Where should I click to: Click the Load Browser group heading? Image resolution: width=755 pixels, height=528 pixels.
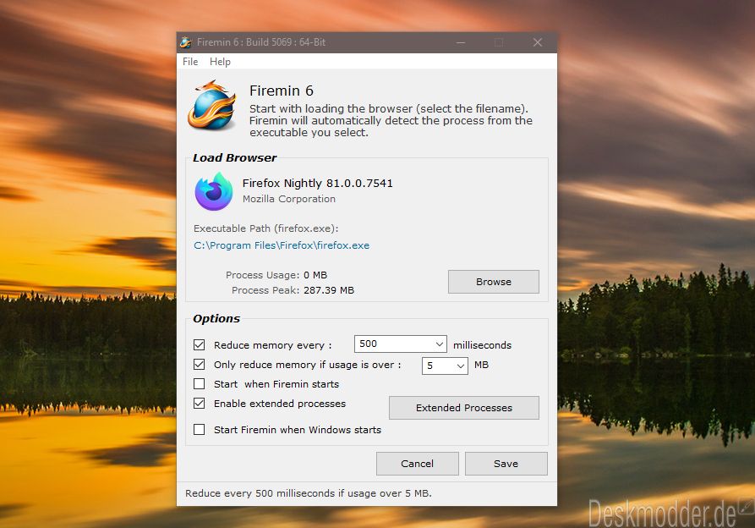[x=234, y=157]
